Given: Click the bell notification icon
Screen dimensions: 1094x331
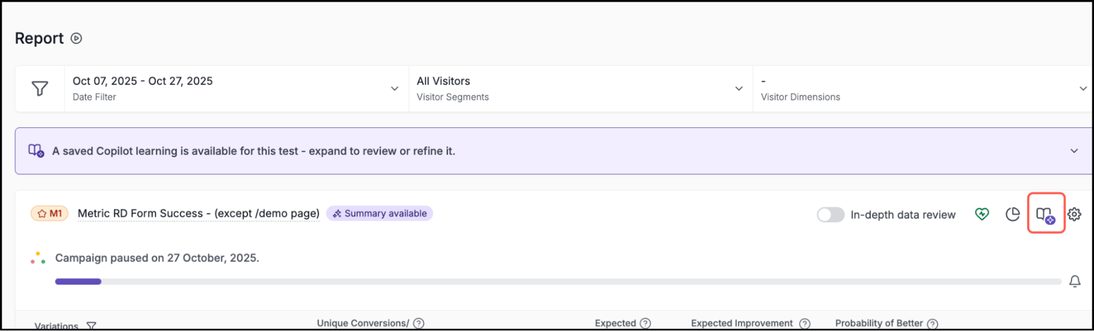Looking at the screenshot, I should [x=1074, y=281].
